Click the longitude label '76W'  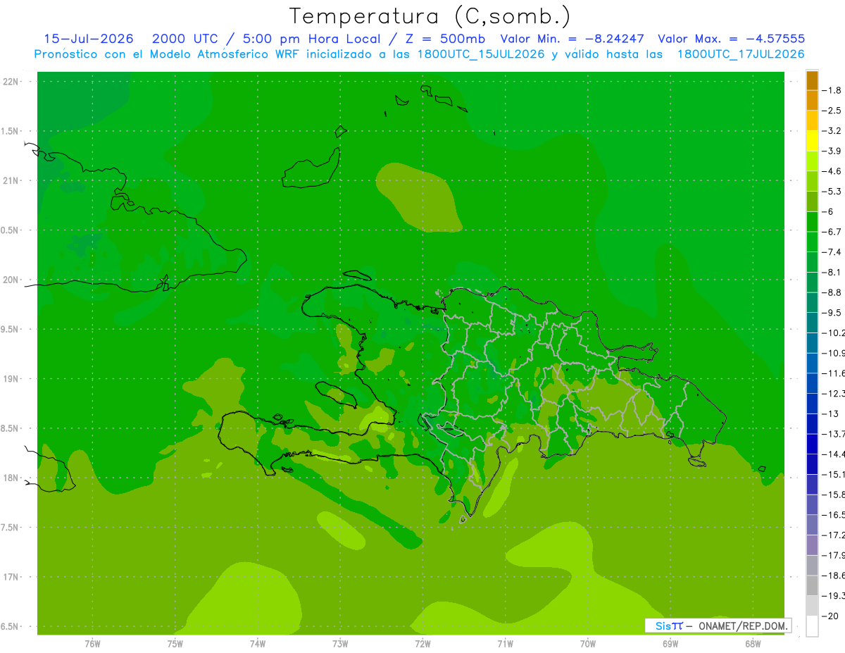coord(92,644)
